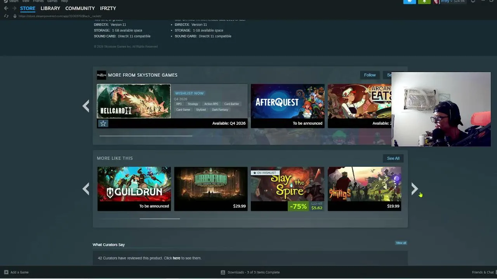Click the Skystone Games carousel scrollbar
The width and height of the screenshot is (497, 279).
[x=146, y=136]
